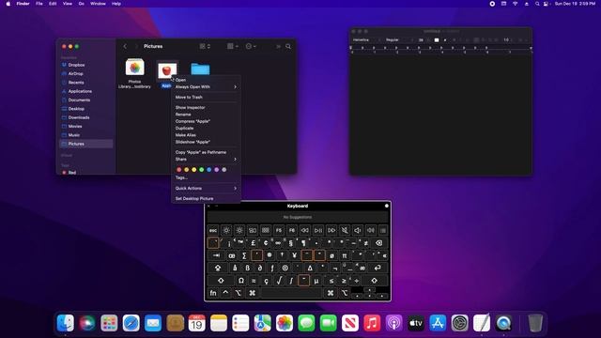This screenshot has height=338, width=601.
Task: Click the fast-forward media key on the keyboard
Action: coord(331,230)
